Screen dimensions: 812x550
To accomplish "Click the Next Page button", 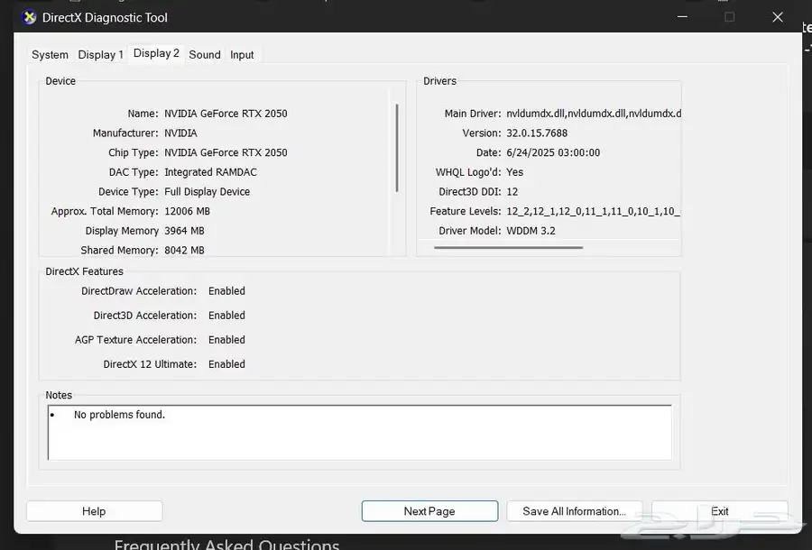I will coord(429,511).
